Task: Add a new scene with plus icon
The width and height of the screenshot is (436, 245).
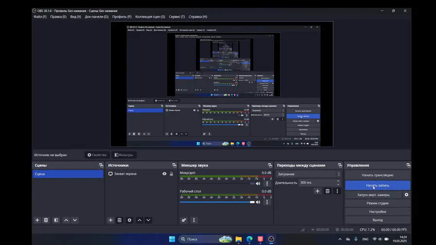Action: click(x=37, y=220)
